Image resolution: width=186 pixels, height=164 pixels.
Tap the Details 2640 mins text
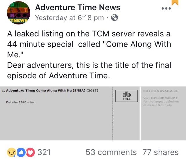21,102
